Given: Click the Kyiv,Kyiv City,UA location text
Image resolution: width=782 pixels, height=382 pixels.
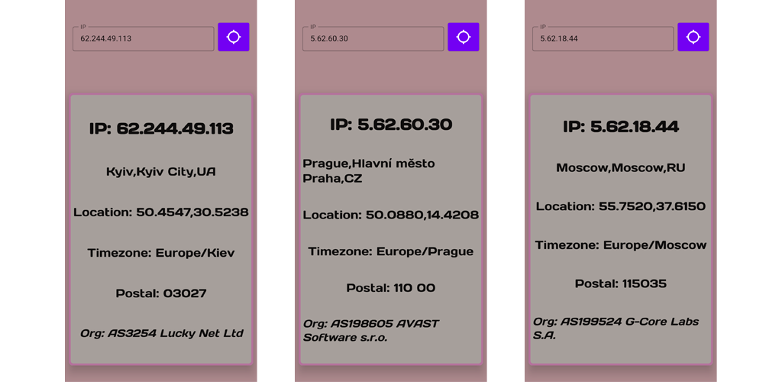Looking at the screenshot, I should 161,172.
